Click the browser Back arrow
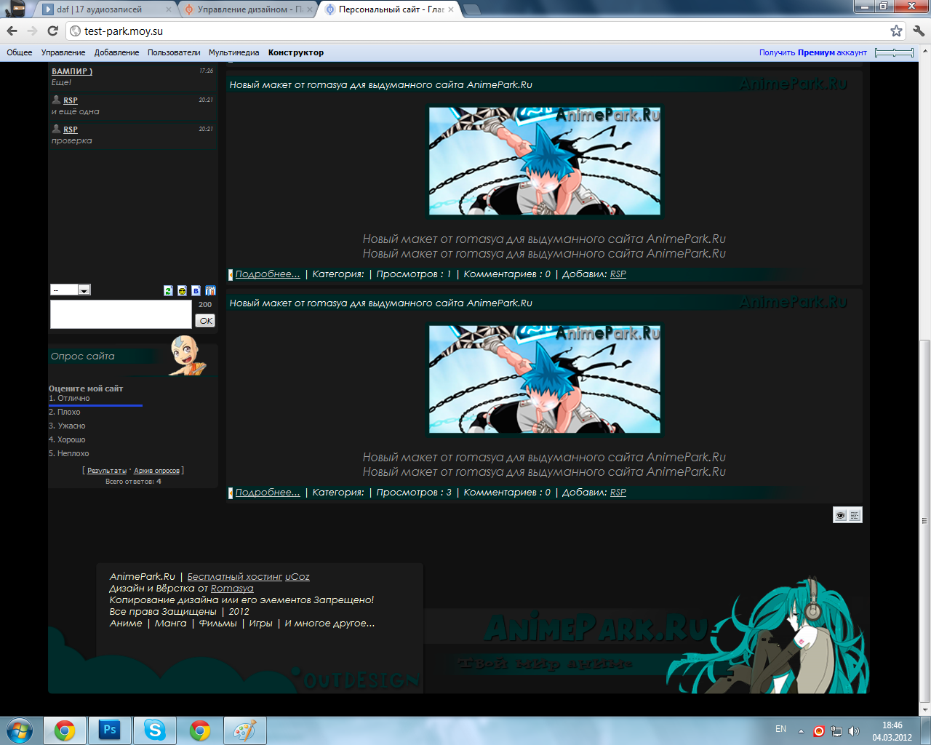931x745 pixels. 12,31
